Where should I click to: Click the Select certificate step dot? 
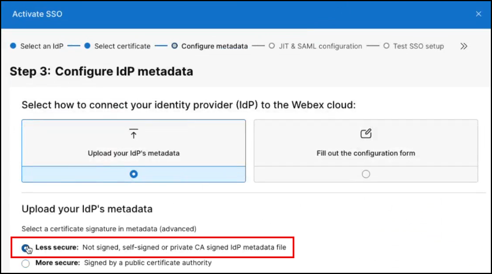point(87,46)
